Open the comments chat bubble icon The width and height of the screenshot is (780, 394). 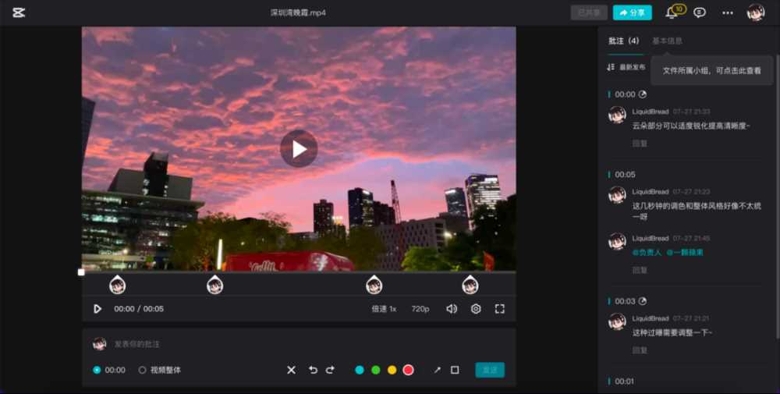click(x=700, y=12)
